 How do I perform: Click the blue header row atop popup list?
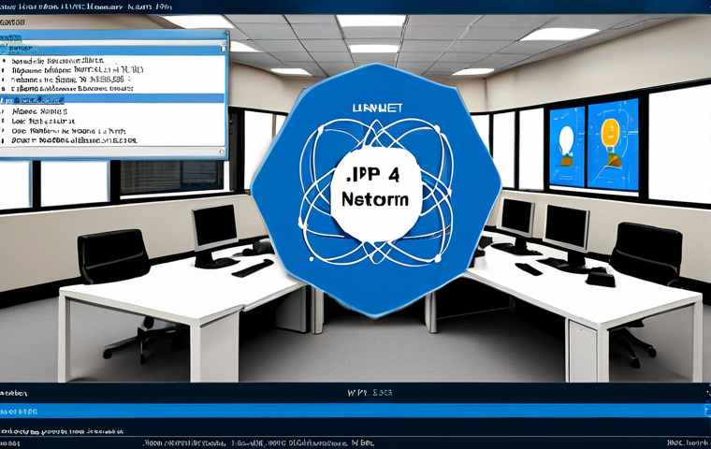click(x=113, y=49)
